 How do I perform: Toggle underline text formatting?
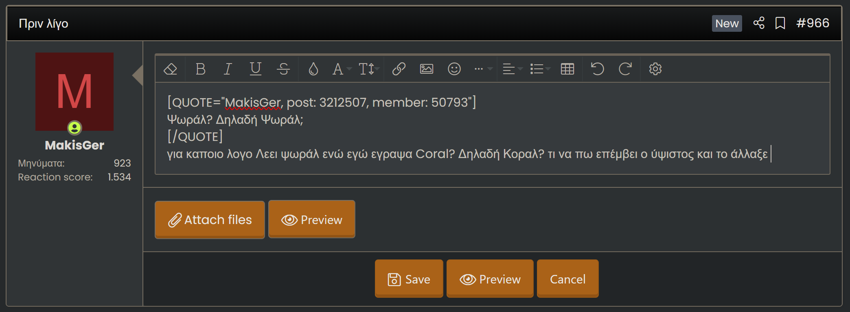pyautogui.click(x=256, y=69)
